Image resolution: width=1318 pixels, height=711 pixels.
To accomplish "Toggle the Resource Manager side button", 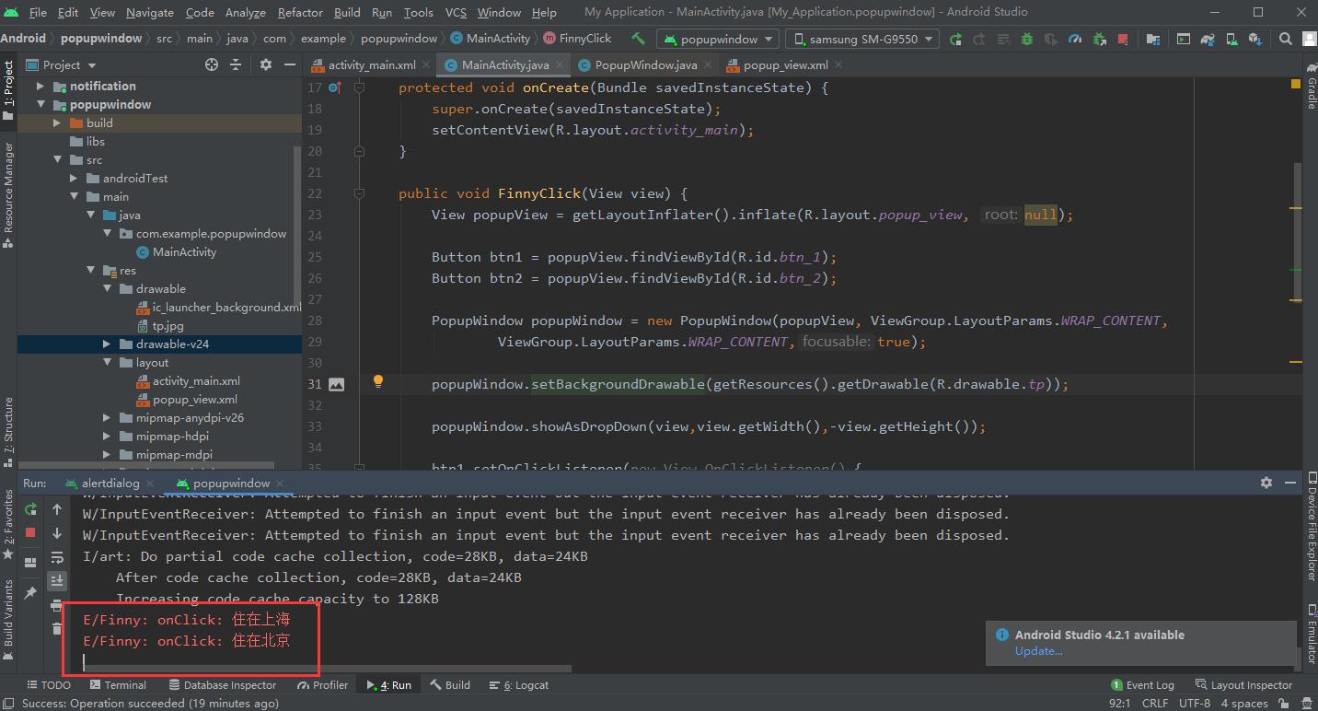I will pos(8,194).
